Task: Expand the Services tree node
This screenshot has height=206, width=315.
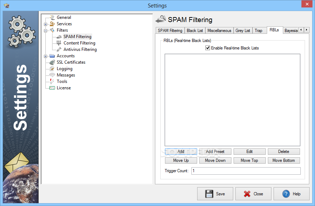Action: click(x=46, y=24)
